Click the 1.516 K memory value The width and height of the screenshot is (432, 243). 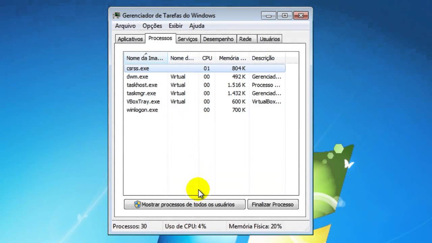(x=236, y=85)
